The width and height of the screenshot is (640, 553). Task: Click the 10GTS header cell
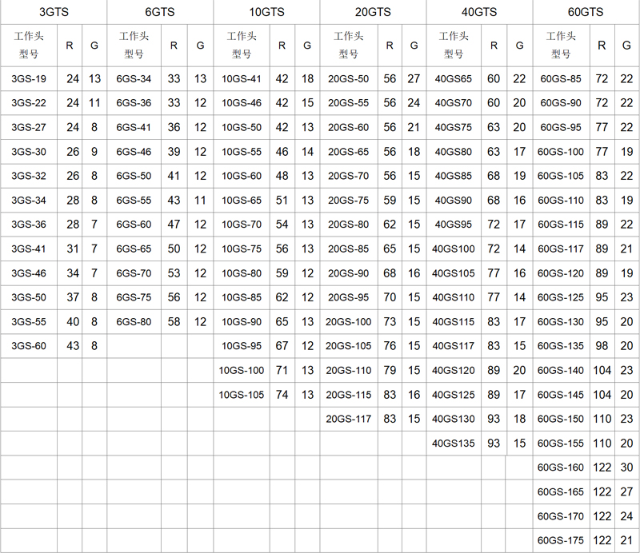point(265,12)
